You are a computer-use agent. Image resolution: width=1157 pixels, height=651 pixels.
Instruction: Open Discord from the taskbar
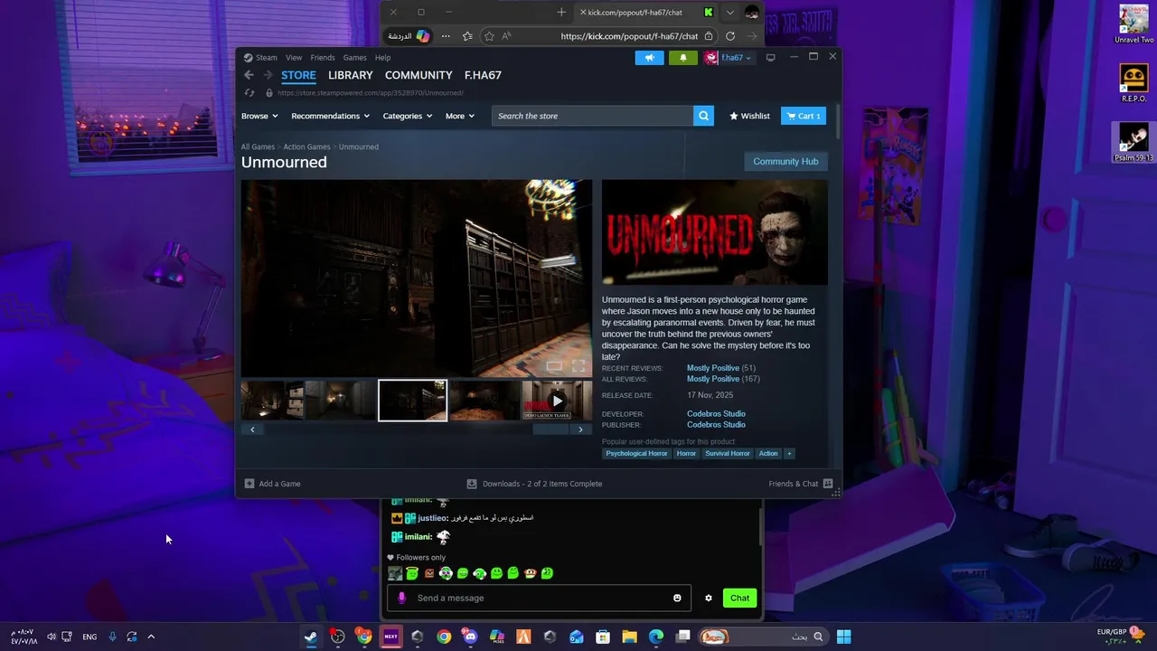click(470, 637)
